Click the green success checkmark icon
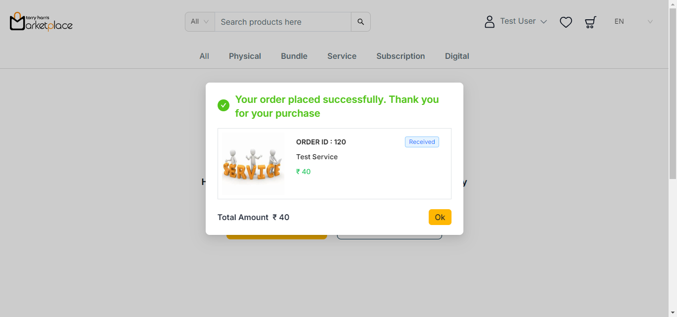Image resolution: width=677 pixels, height=317 pixels. point(224,105)
